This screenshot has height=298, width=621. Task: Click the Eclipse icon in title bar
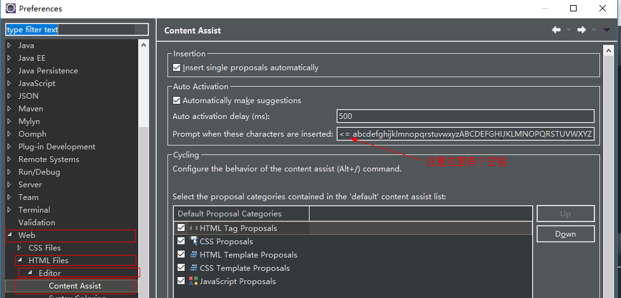point(10,8)
